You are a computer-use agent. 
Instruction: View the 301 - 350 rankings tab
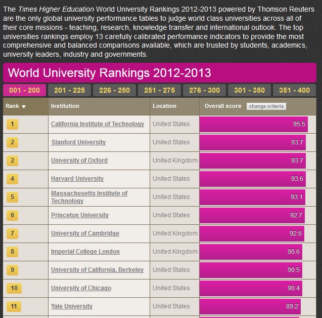pos(249,90)
